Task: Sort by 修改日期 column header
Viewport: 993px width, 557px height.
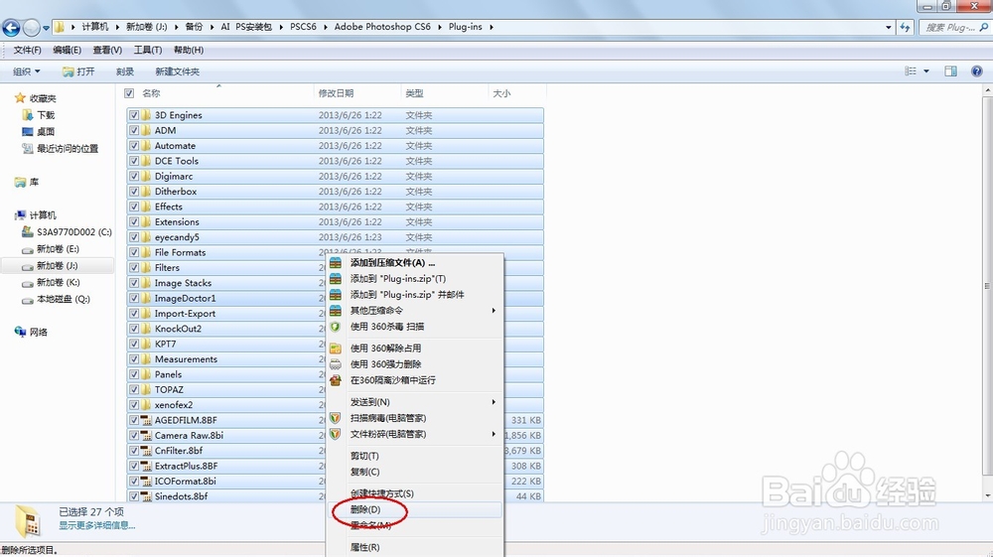Action: click(x=337, y=93)
